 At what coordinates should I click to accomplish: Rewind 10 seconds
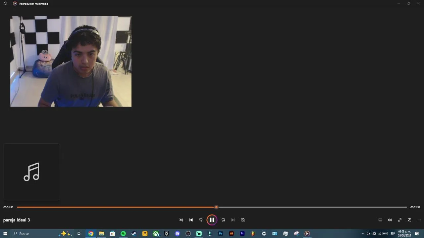(200, 220)
